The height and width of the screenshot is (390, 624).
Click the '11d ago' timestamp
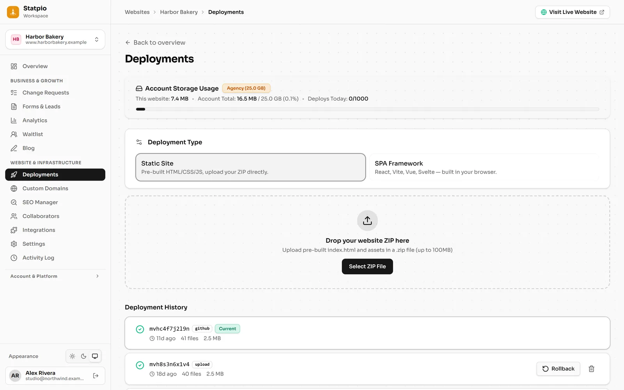(x=163, y=339)
